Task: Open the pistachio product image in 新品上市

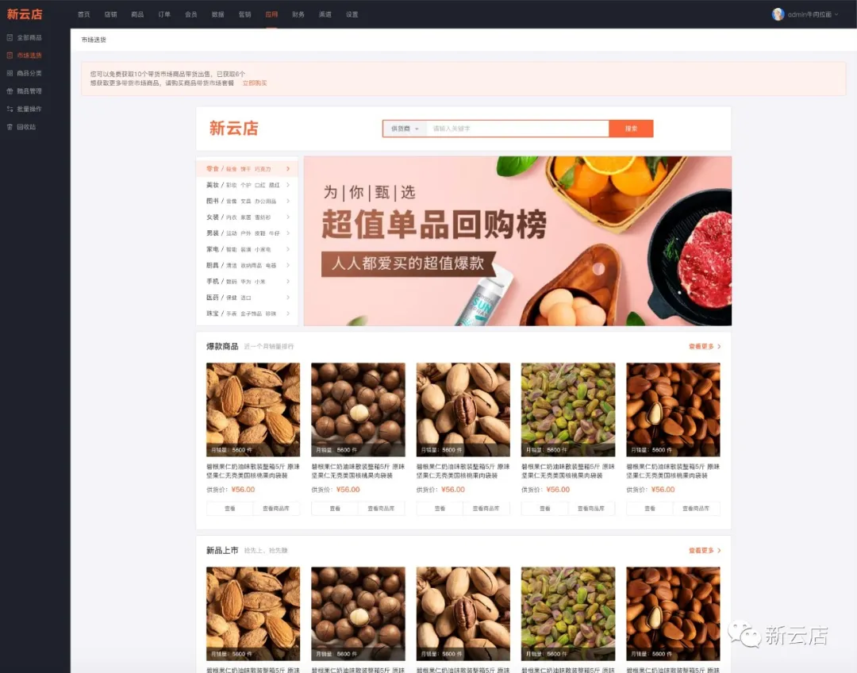Action: [568, 613]
